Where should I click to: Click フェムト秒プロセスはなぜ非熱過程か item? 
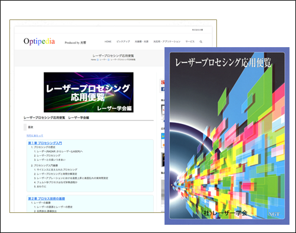click(55, 182)
